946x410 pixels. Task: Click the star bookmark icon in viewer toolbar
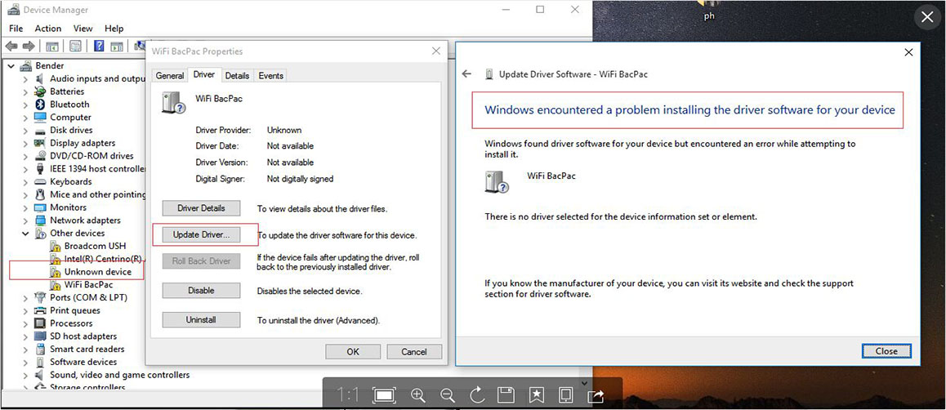click(x=536, y=394)
